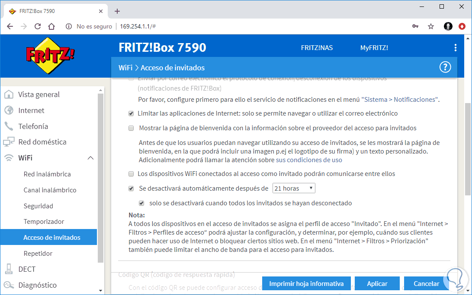Open MyFRITZ! from the header
472x295 pixels.
click(374, 48)
